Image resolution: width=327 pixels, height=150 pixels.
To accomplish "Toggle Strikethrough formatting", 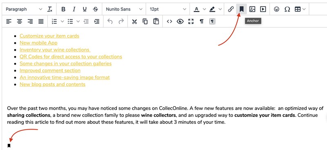I will click(x=95, y=9).
